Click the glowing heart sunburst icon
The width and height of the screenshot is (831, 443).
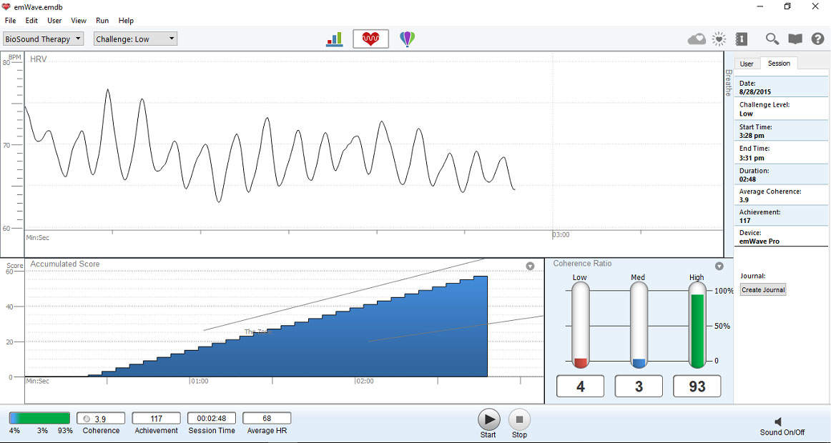coord(719,39)
